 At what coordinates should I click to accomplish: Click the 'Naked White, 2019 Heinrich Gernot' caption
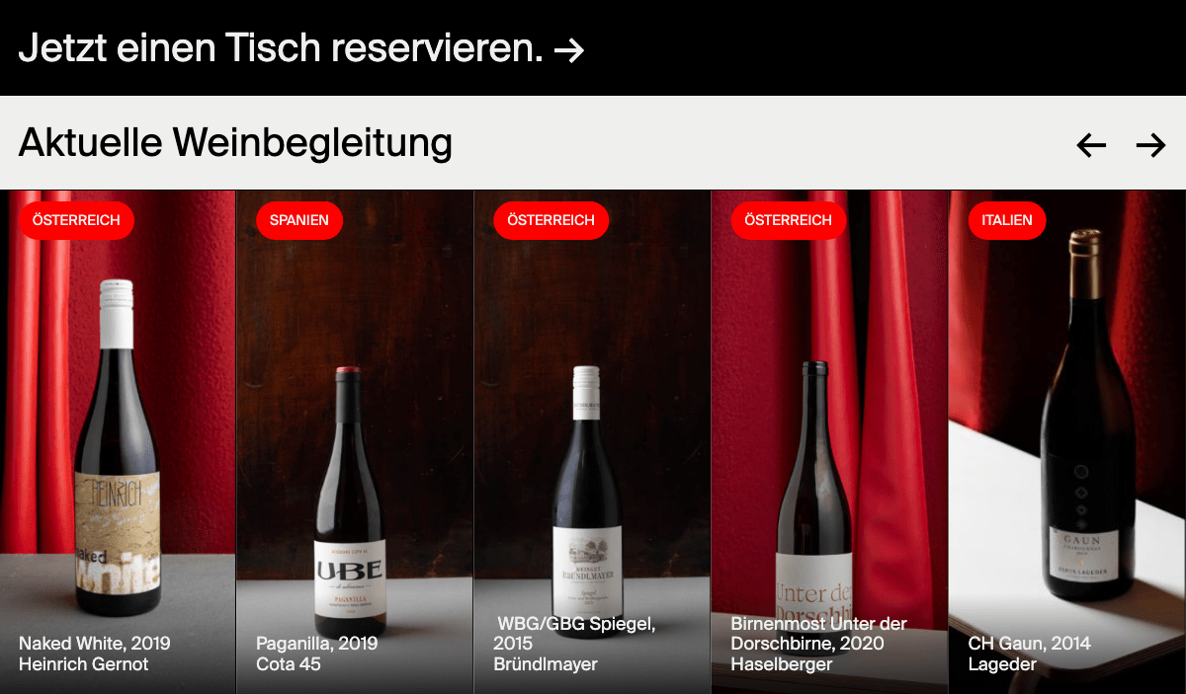coord(95,654)
